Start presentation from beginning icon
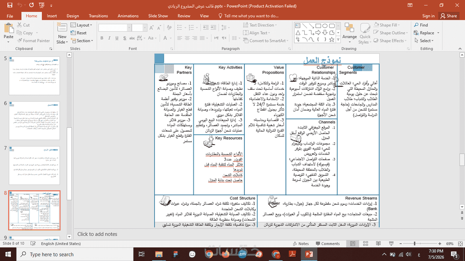This screenshot has width=465, height=261. [41, 5]
